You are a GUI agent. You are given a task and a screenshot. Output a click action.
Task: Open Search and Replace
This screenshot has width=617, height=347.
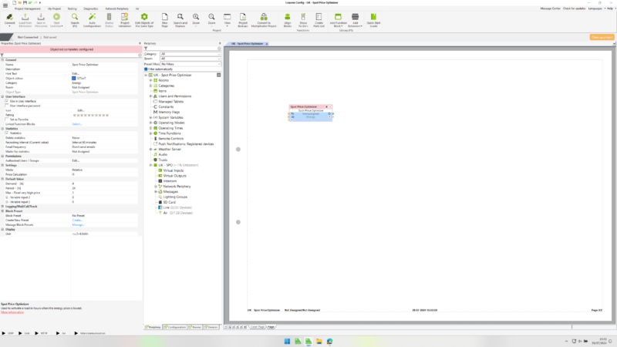(x=179, y=19)
